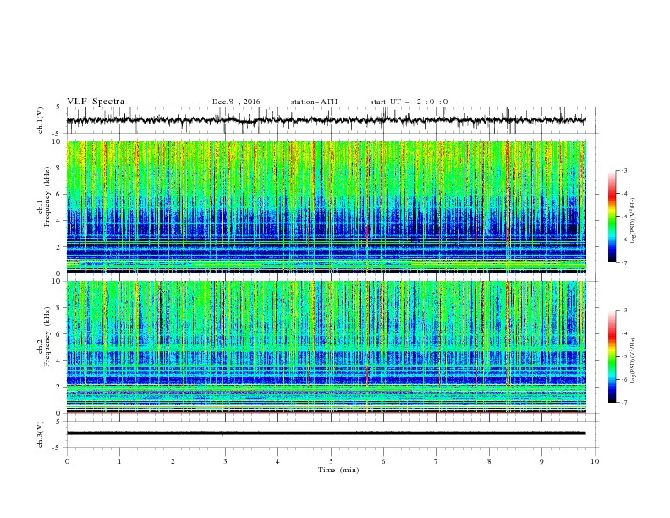This screenshot has width=670, height=518.
Task: Click the ch.1 spectrogram panel
Action: 327,207
